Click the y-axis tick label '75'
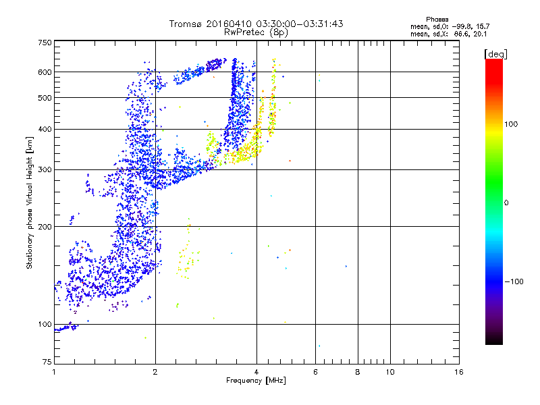The width and height of the screenshot is (540, 405). click(47, 362)
